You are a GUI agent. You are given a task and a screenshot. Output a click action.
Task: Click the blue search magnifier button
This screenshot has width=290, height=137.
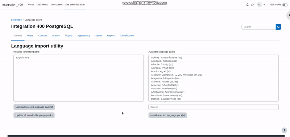click(278, 27)
